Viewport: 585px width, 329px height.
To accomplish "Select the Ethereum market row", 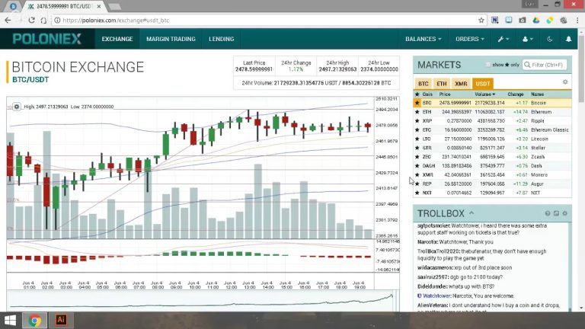I will 492,112.
